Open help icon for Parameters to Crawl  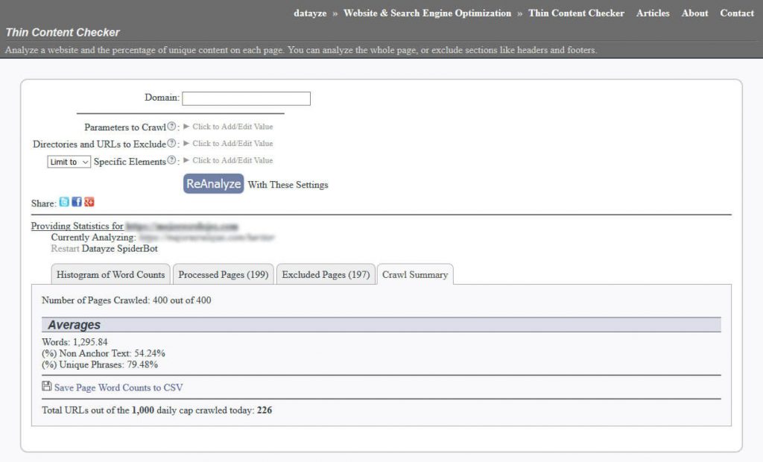pos(171,126)
